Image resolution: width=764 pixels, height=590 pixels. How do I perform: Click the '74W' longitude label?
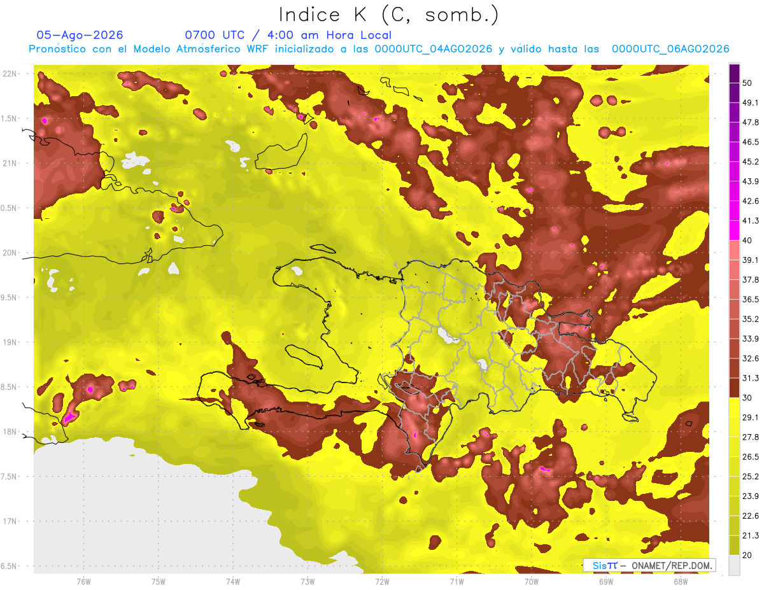click(x=232, y=580)
